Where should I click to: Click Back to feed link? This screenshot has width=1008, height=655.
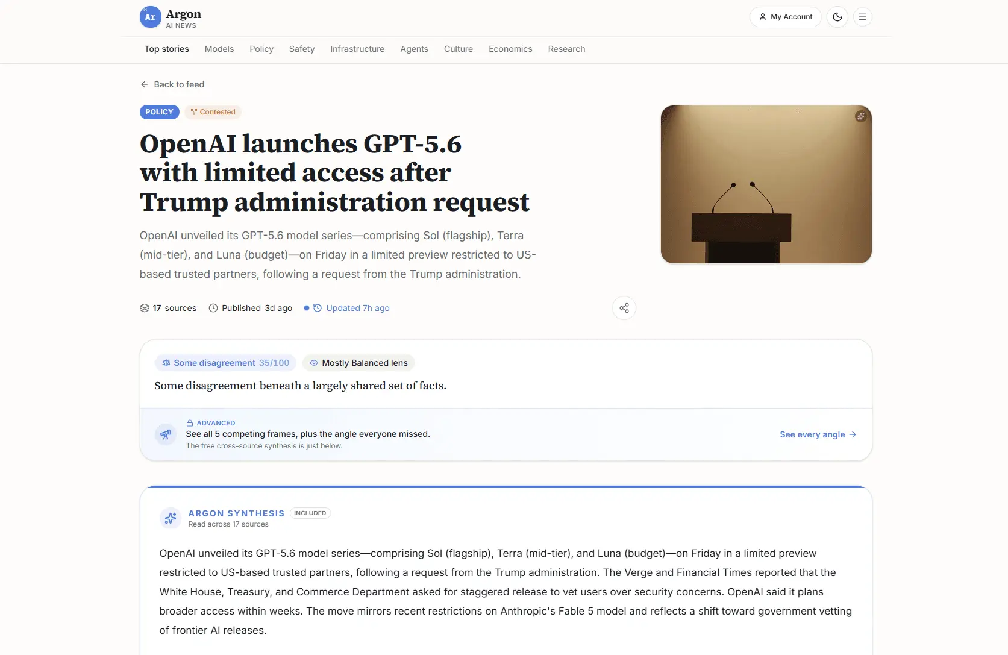pyautogui.click(x=172, y=84)
